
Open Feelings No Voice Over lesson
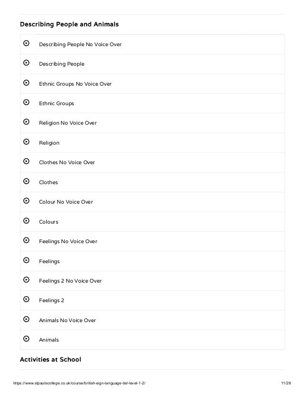[x=68, y=242]
